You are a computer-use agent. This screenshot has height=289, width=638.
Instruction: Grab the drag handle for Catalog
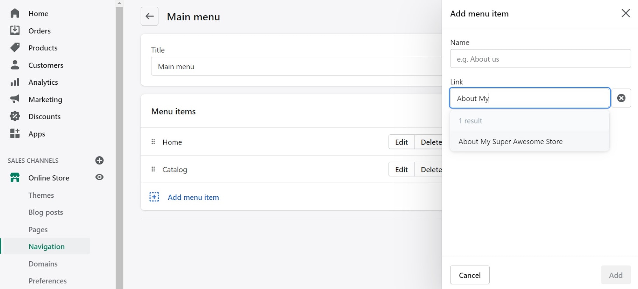153,170
